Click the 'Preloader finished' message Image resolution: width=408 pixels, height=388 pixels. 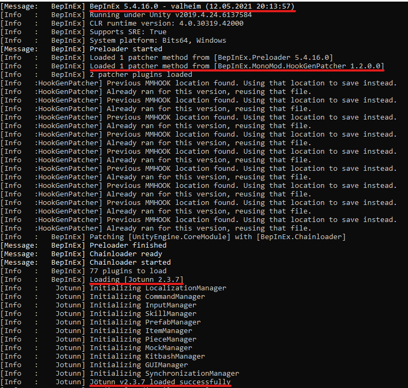point(128,246)
